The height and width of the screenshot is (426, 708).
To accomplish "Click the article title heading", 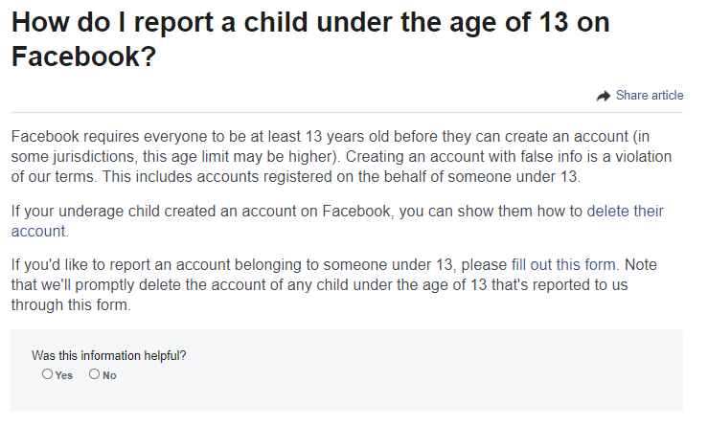I will coord(310,39).
